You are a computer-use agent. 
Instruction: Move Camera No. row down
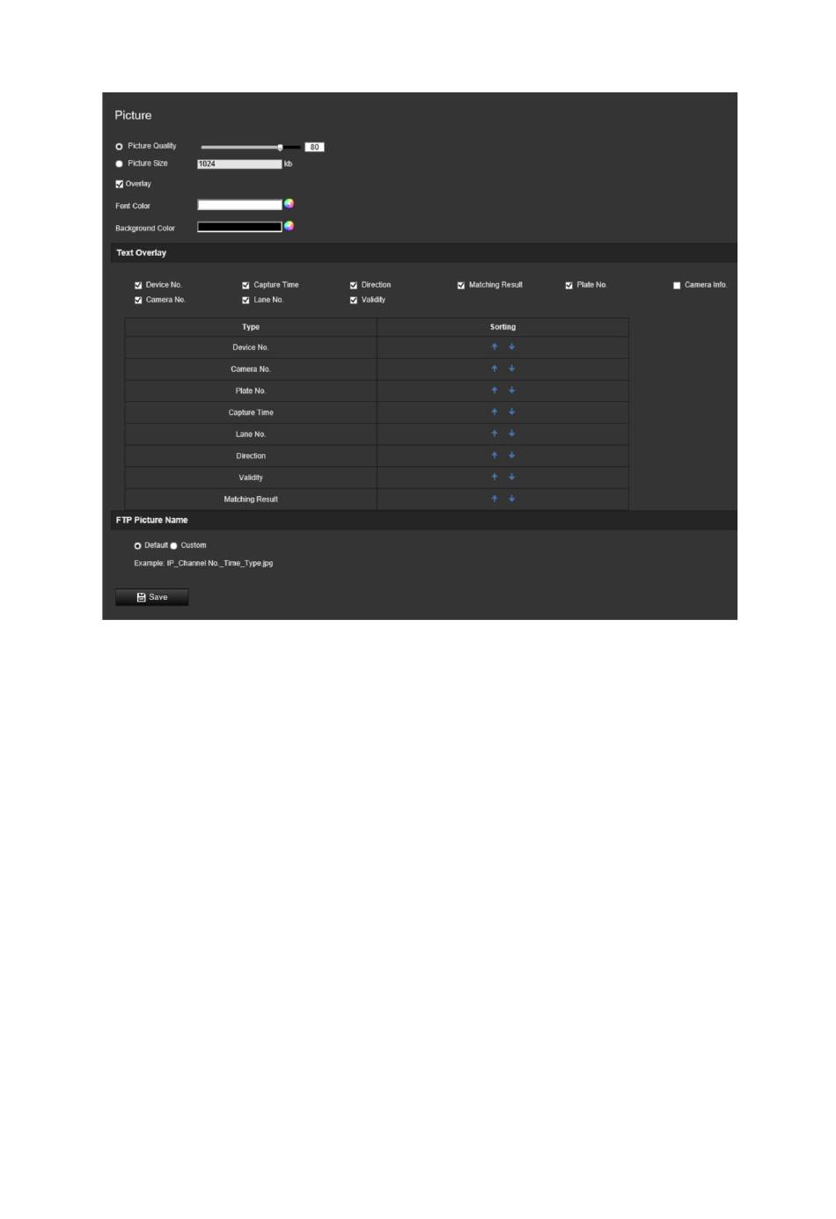[511, 369]
